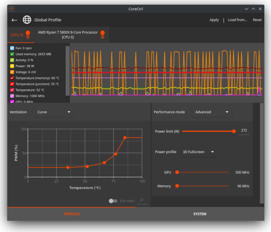Minimize the CoreCtrl window
This screenshot has width=271, height=232.
click(246, 8)
